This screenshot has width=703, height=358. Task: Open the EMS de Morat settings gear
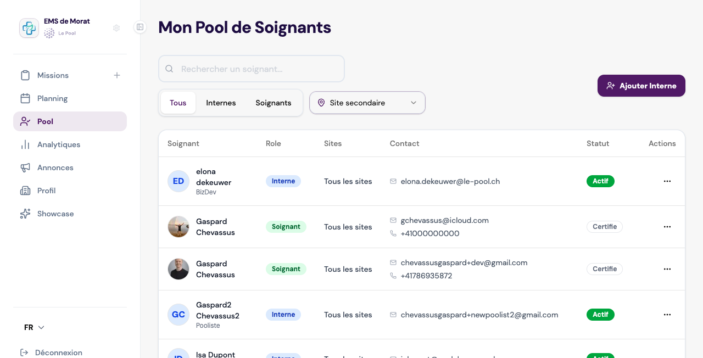click(116, 28)
